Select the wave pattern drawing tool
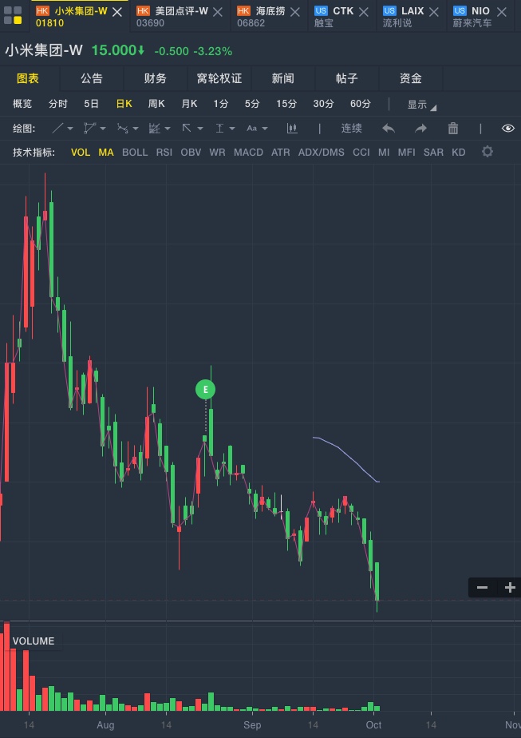The height and width of the screenshot is (738, 521). [122, 128]
